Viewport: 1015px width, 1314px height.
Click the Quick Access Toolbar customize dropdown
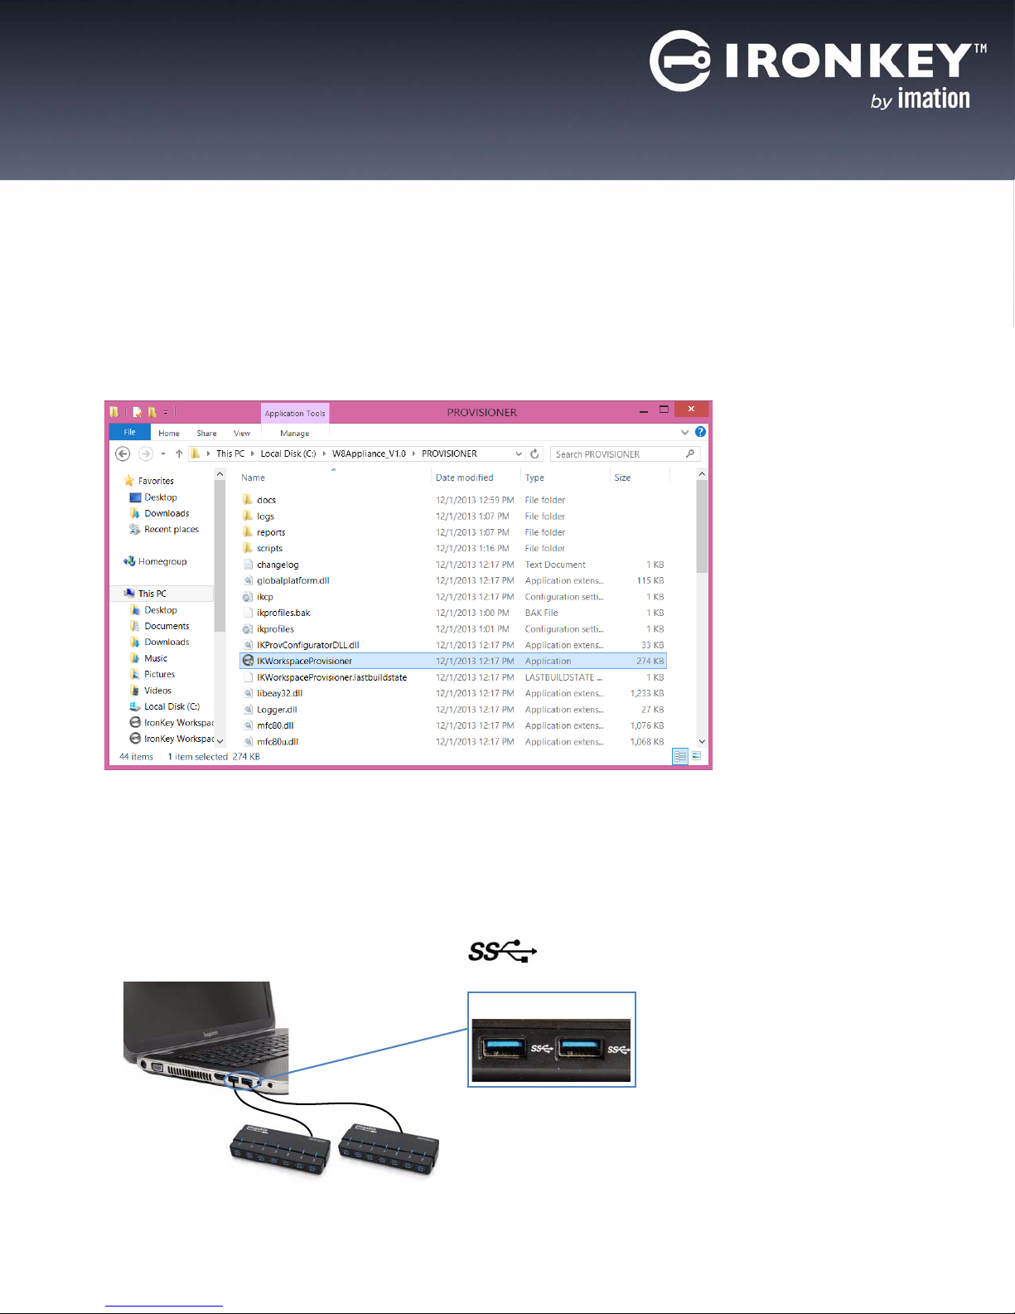166,412
